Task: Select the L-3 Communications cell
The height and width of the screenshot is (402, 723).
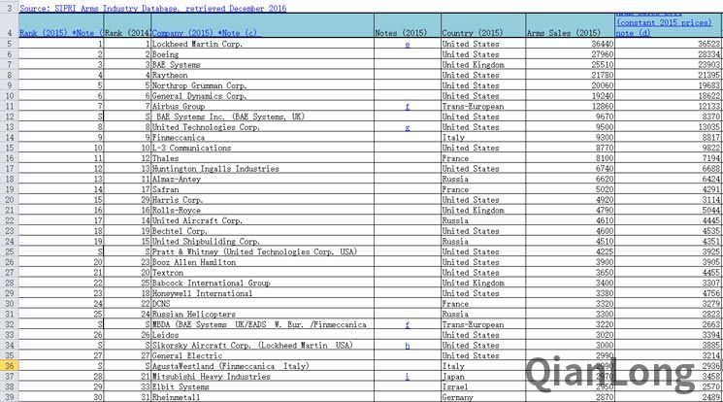Action: click(262, 148)
